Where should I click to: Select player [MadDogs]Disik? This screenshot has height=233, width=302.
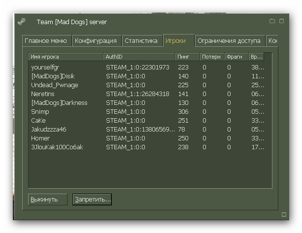pos(53,76)
